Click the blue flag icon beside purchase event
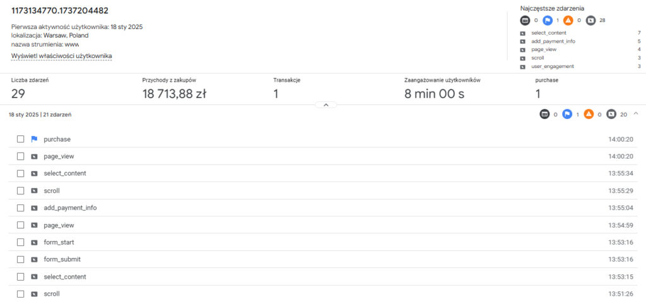 coord(34,139)
